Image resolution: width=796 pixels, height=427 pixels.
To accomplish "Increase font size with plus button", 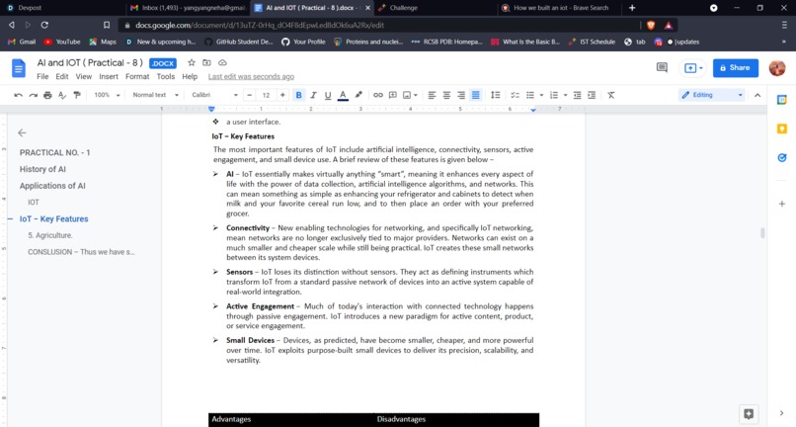I will point(282,95).
